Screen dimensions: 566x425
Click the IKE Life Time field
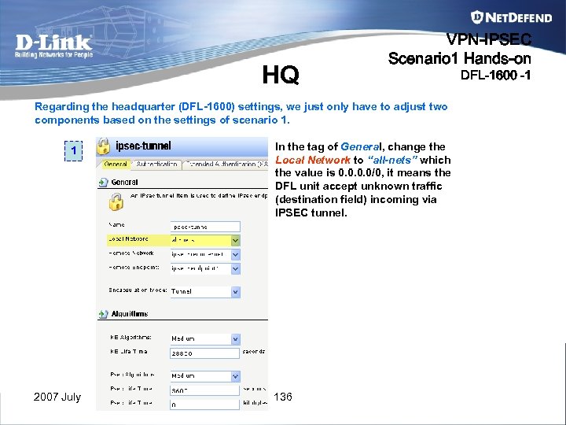(204, 353)
